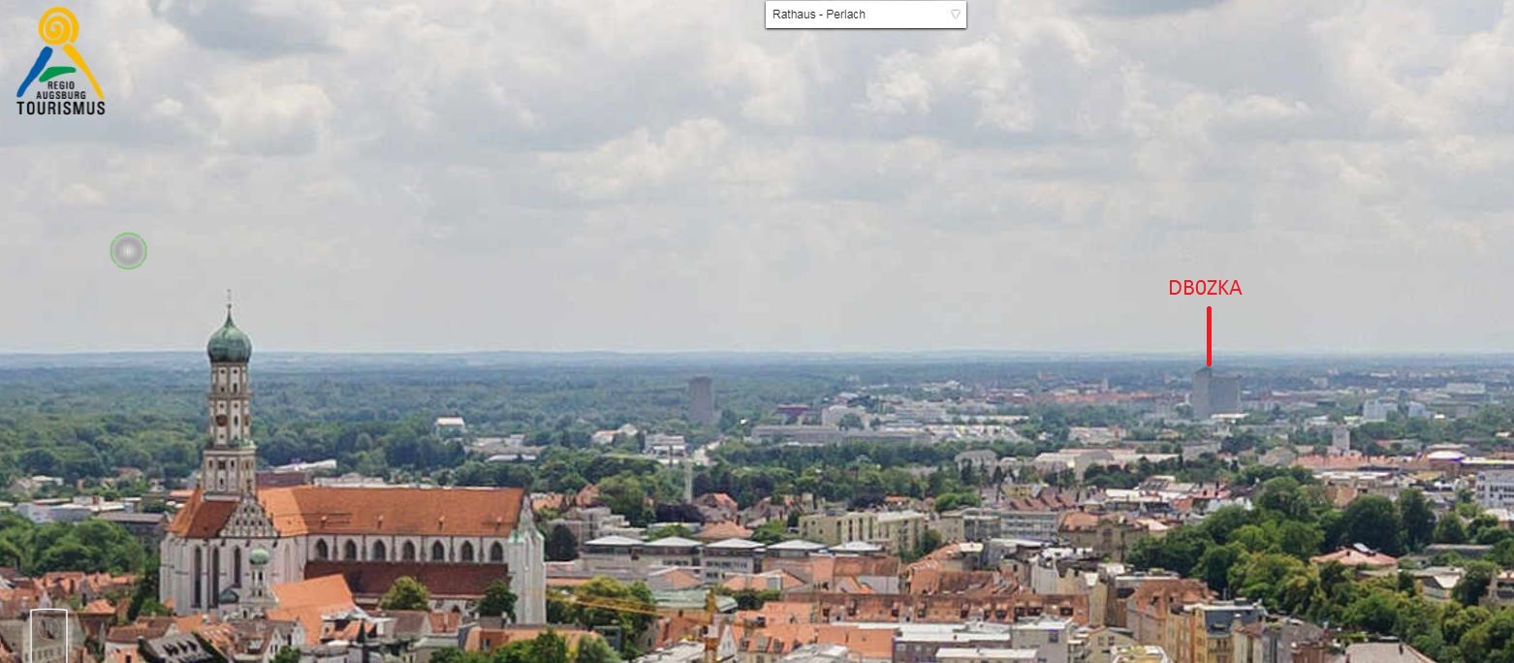This screenshot has height=663, width=1514.
Task: Click the Regio Augsburg Tourismus logo
Action: 60,62
